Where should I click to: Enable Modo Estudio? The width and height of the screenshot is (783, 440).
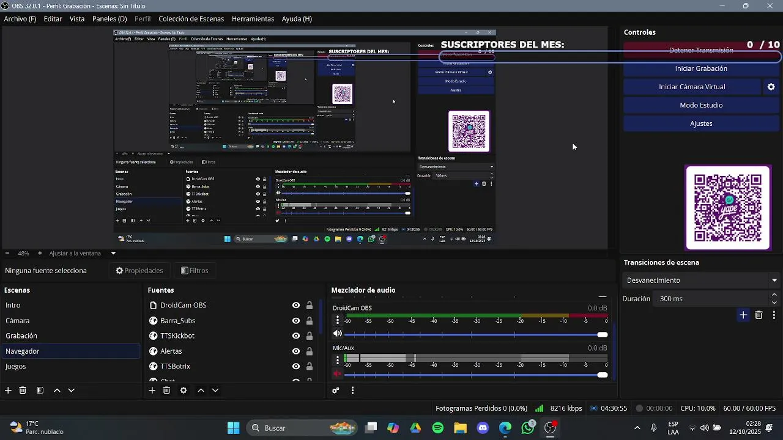click(x=701, y=105)
